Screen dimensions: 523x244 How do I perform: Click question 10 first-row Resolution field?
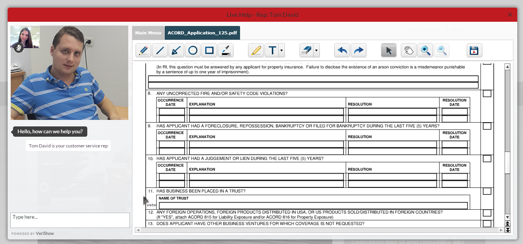click(x=392, y=177)
